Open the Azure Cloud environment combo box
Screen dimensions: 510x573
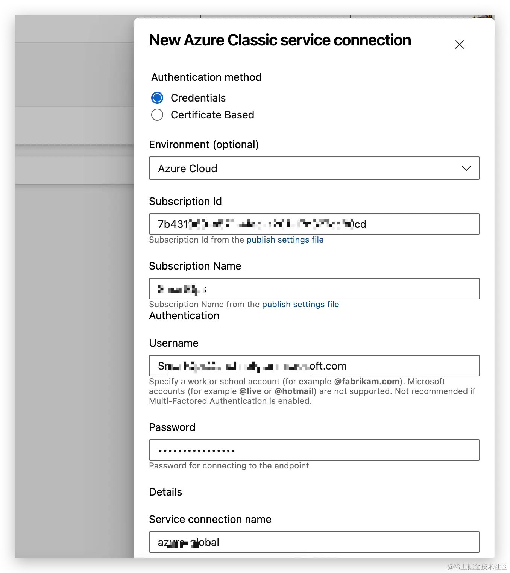(301, 168)
